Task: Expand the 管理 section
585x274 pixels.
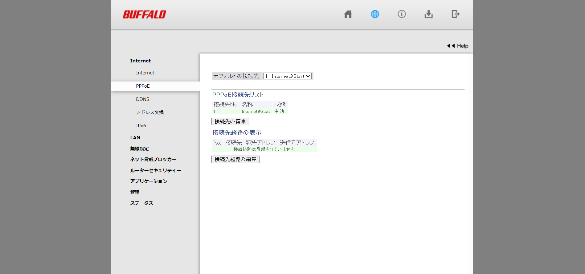Action: pos(135,192)
